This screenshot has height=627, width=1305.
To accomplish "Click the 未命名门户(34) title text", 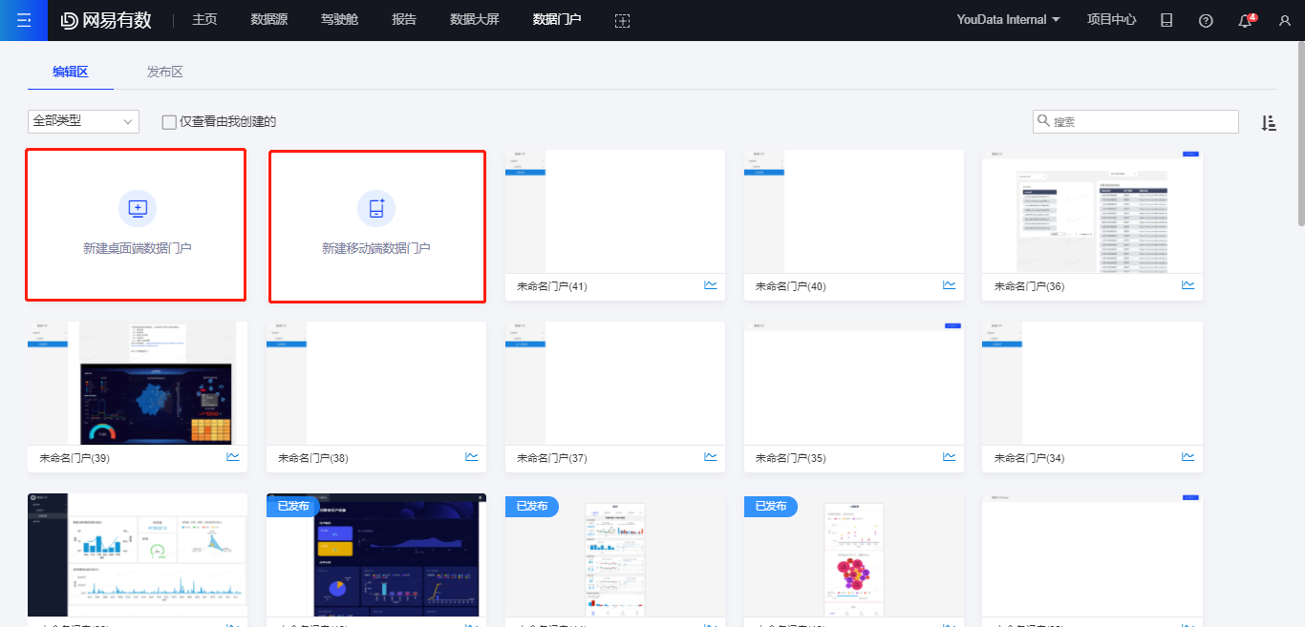I will point(1029,458).
